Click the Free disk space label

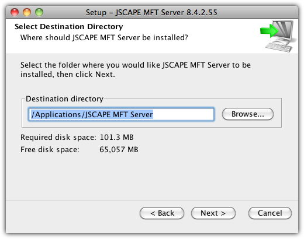[x=50, y=150]
